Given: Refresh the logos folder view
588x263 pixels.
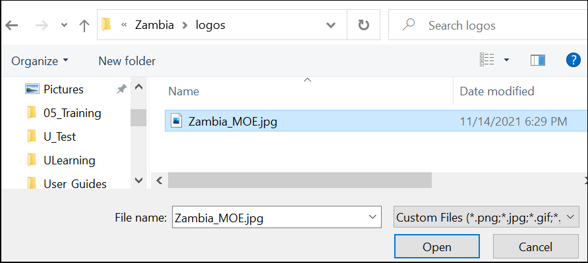Looking at the screenshot, I should 363,25.
